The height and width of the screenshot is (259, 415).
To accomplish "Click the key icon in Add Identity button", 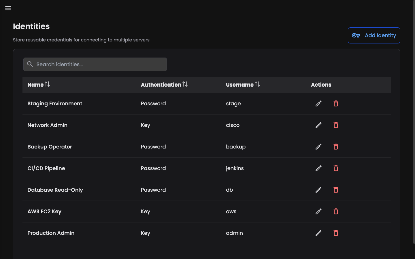I will pyautogui.click(x=356, y=35).
